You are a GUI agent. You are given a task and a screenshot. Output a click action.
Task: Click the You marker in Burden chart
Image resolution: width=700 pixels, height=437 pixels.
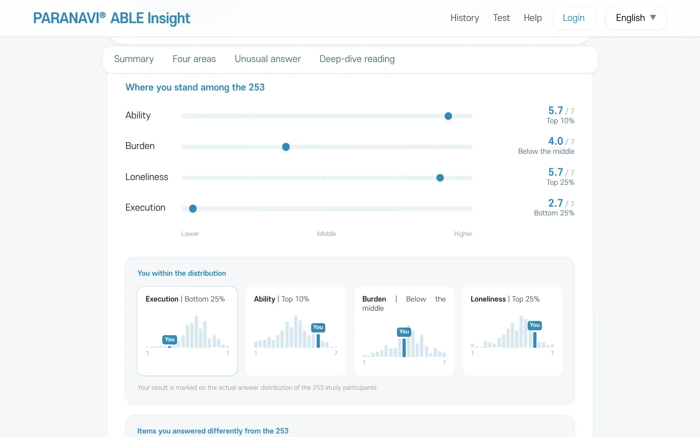404,332
